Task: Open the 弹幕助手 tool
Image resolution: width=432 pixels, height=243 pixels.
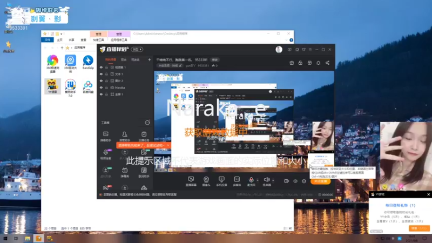Action: tap(105, 136)
